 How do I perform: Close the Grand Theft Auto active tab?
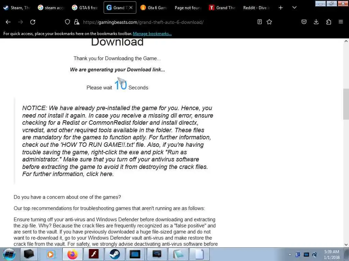pos(131,7)
